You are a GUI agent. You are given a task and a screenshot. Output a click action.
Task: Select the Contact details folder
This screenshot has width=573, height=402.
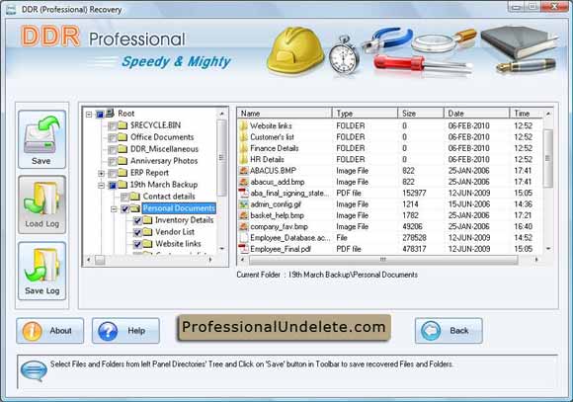(169, 197)
